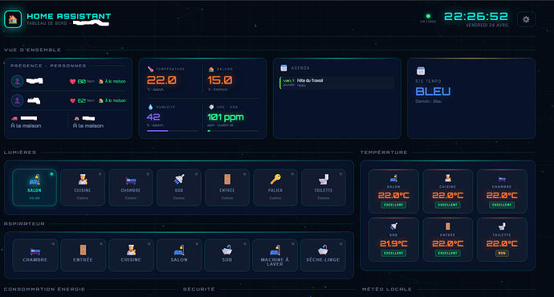The width and height of the screenshot is (554, 297).
Task: Toggle the Cuisine light
Action: tap(83, 188)
